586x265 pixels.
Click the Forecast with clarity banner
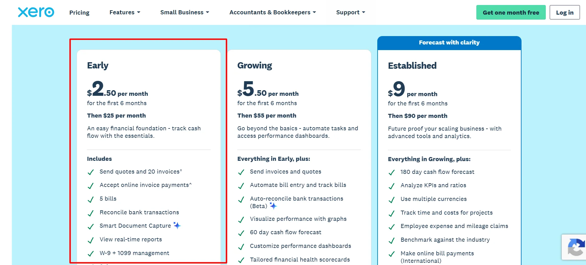(x=449, y=43)
